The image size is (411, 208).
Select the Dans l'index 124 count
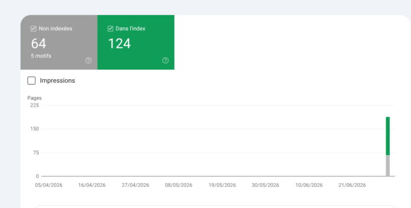click(119, 43)
